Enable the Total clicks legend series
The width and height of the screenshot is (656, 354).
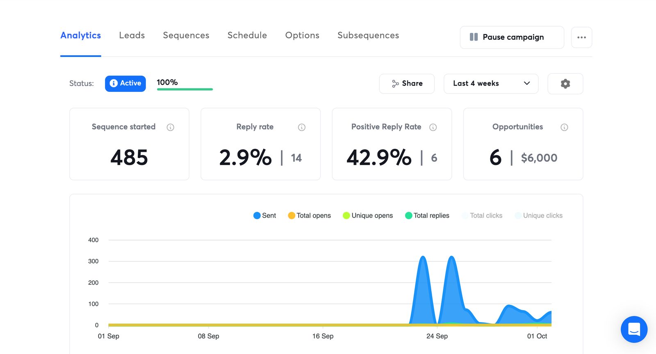tap(482, 216)
